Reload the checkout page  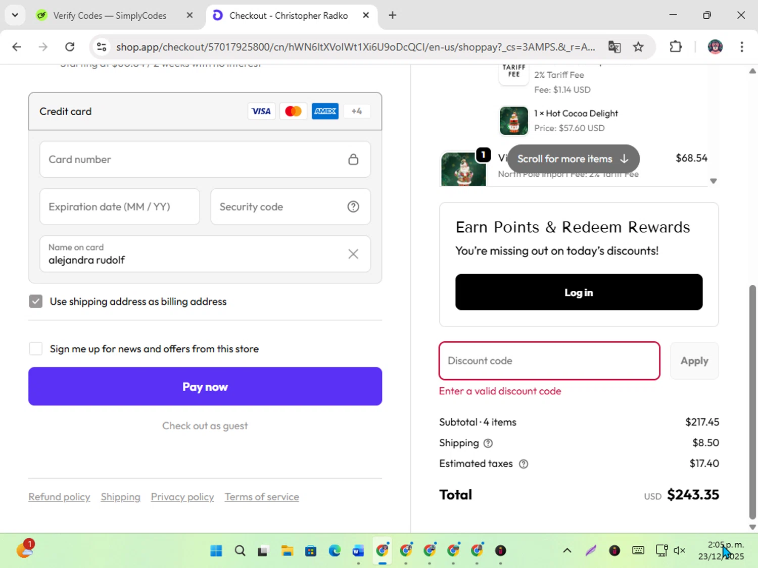[x=70, y=47]
